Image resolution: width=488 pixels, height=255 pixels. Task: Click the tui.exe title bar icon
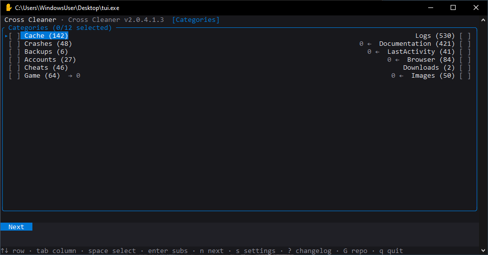[x=8, y=7]
